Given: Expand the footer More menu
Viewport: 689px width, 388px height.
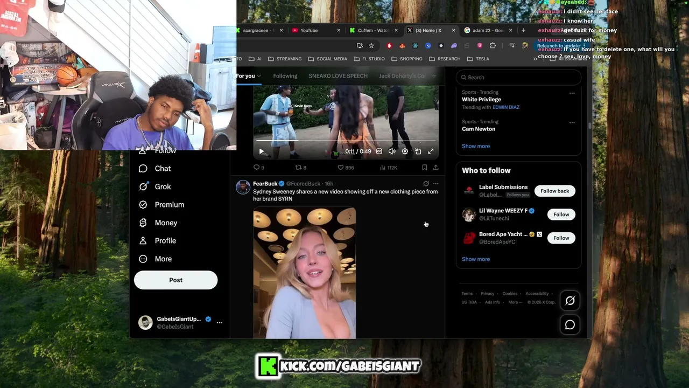Looking at the screenshot, I should coord(515,302).
